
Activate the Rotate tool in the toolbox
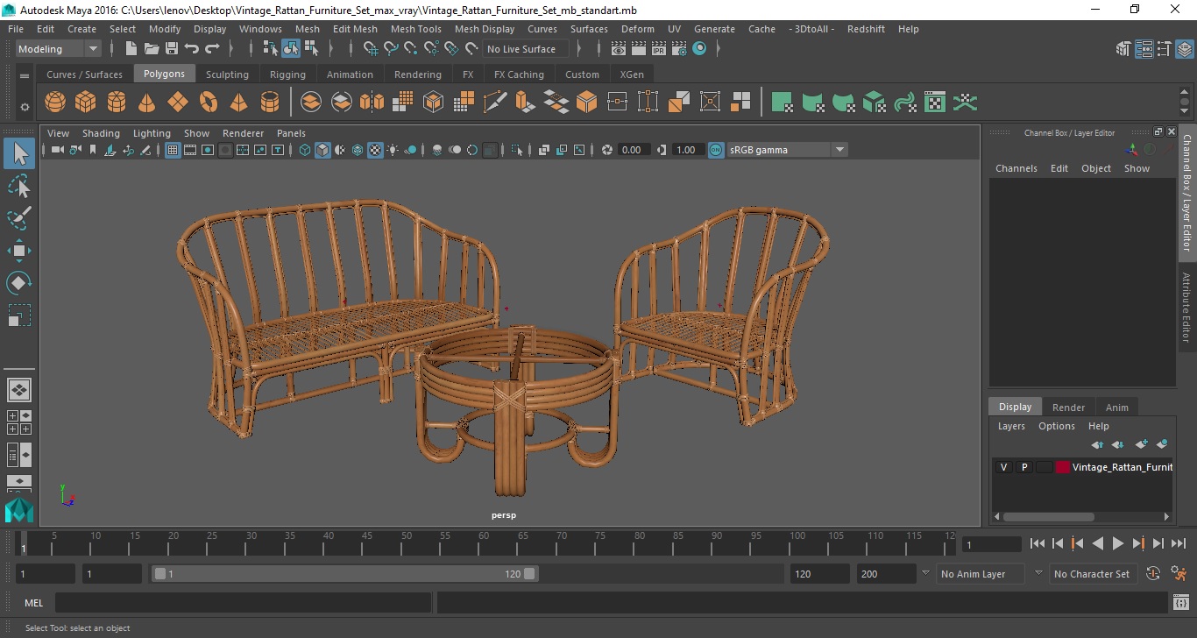(19, 282)
